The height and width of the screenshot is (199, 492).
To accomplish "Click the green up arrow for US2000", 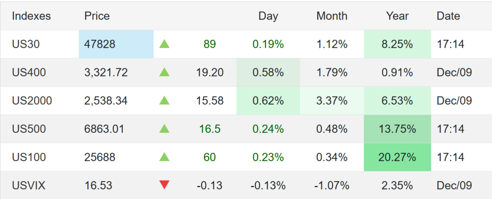I will 164,101.
